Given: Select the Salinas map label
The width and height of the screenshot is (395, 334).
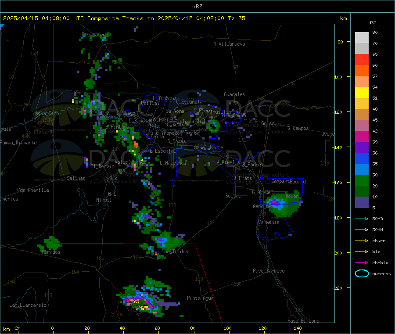Looking at the screenshot, I should click(x=76, y=178).
